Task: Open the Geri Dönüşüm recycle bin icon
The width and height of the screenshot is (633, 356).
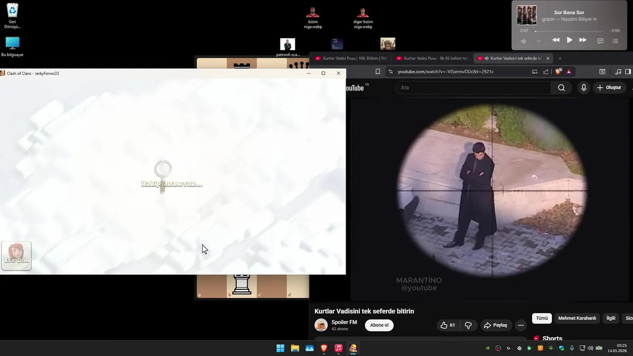Action: 12,16
